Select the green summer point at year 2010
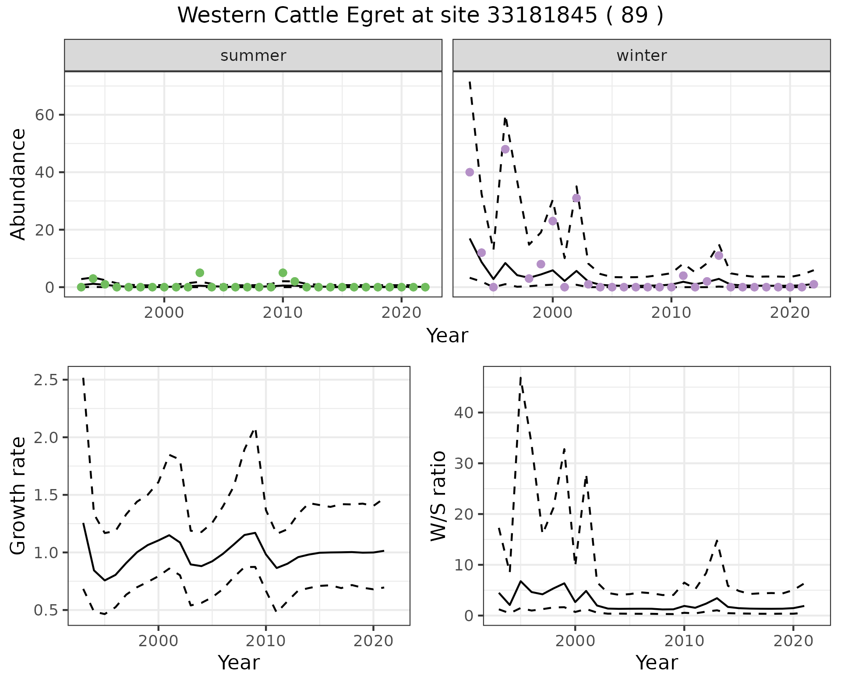Viewport: 841px width, 683px height. click(x=283, y=273)
